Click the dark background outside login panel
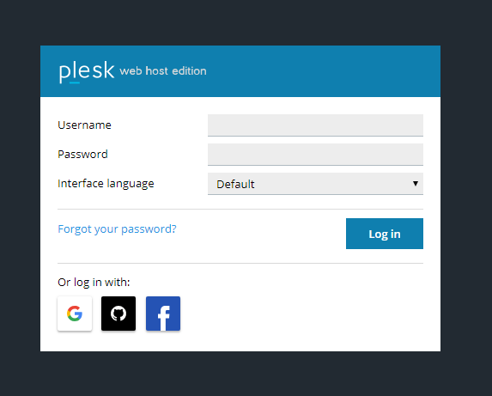 [246, 22]
